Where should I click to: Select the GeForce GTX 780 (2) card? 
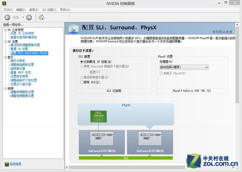coord(150,142)
